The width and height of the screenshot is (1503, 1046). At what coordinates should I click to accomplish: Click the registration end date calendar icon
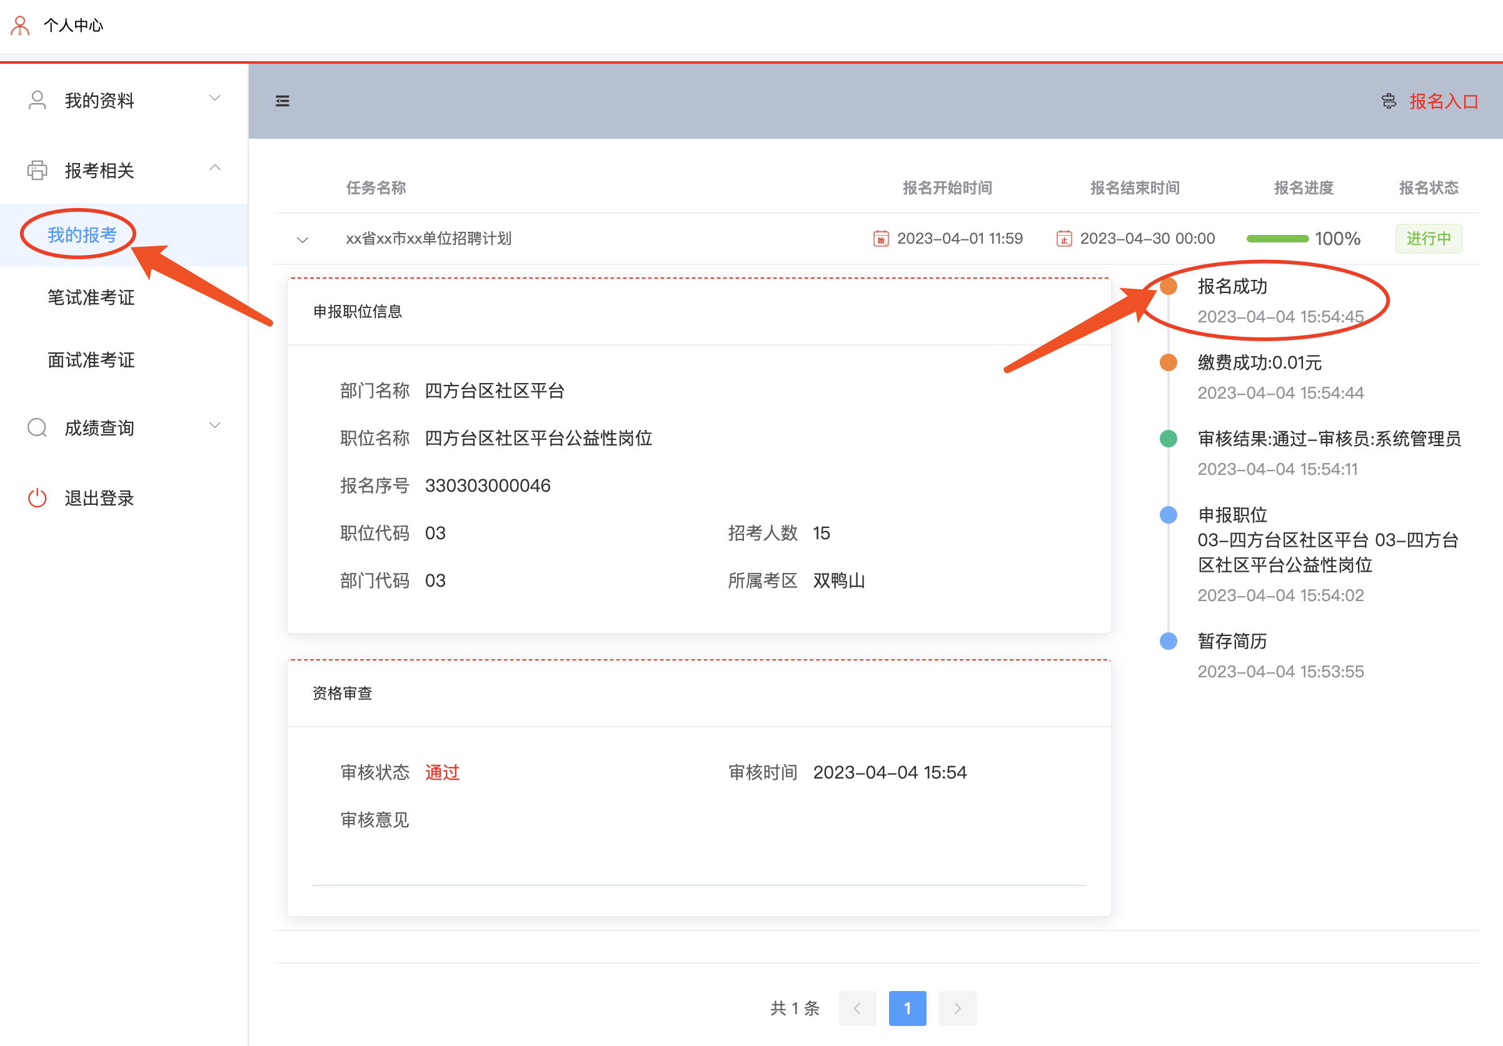1063,239
